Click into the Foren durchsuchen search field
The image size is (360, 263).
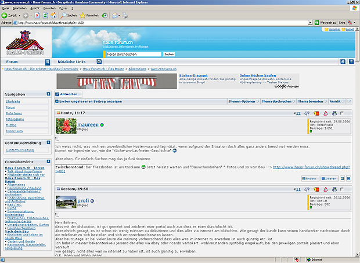tap(134, 54)
